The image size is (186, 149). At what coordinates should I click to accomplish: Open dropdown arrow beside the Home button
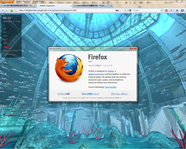click(x=174, y=10)
